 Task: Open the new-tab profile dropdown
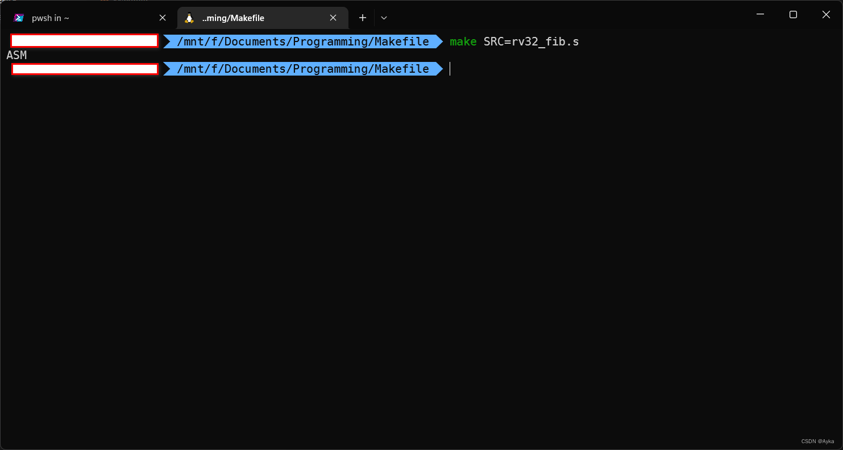384,18
